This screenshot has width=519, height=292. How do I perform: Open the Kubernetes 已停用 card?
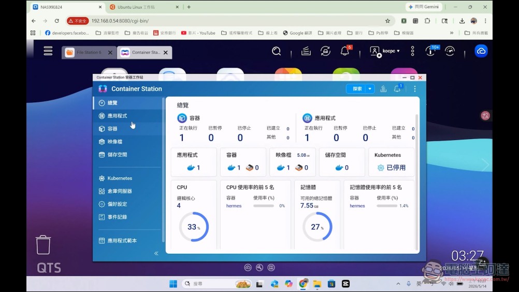tap(391, 162)
